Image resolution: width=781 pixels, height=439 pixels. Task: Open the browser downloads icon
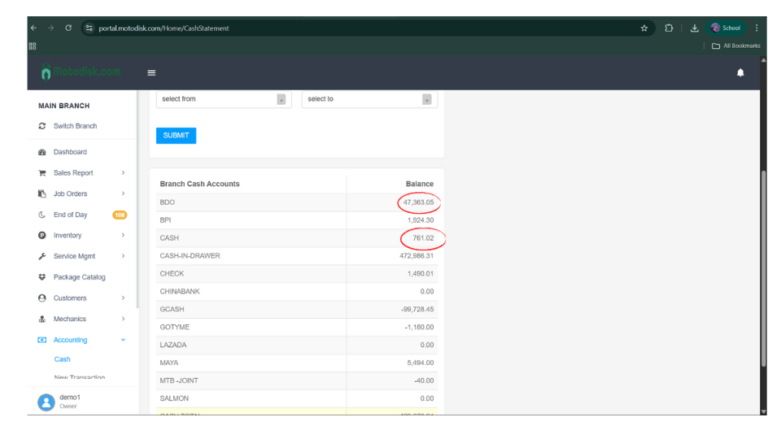(694, 28)
